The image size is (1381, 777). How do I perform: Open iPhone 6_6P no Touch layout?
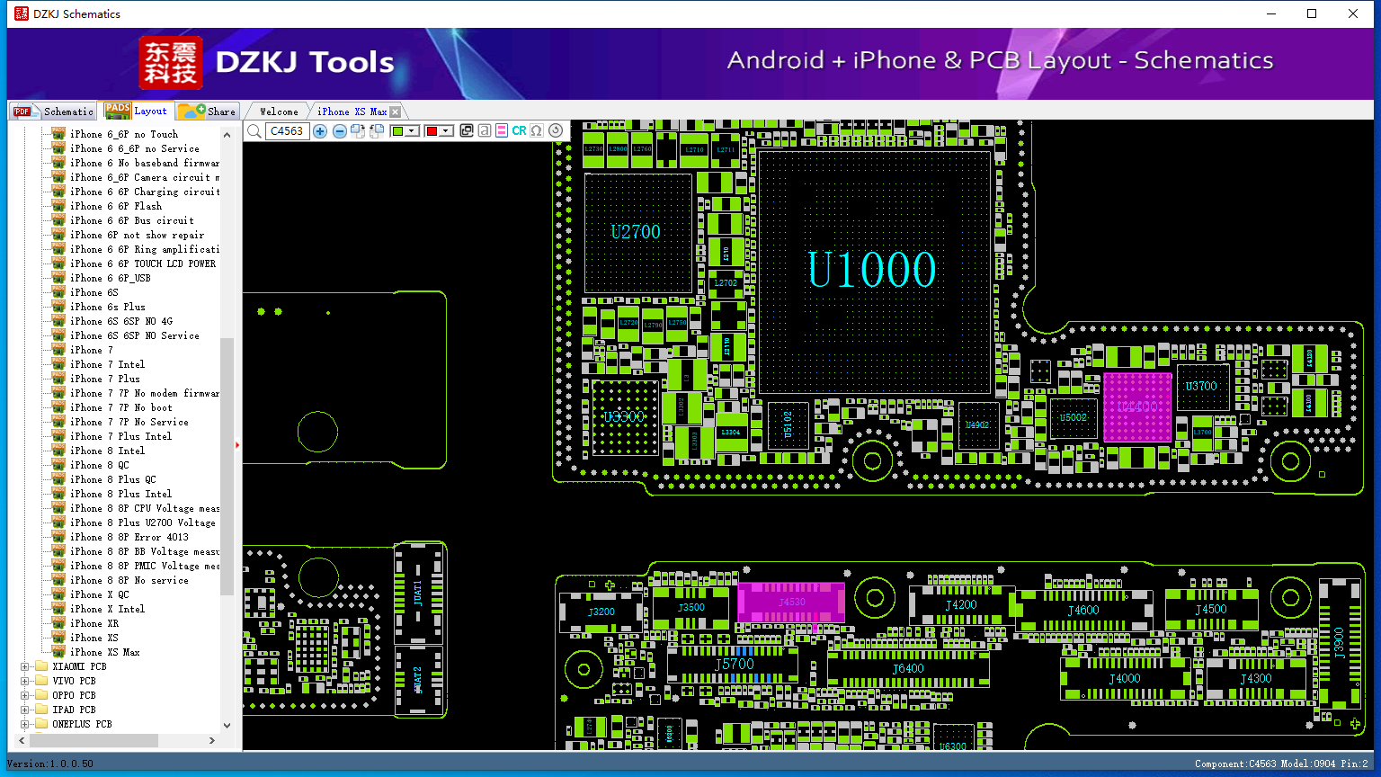(x=124, y=135)
